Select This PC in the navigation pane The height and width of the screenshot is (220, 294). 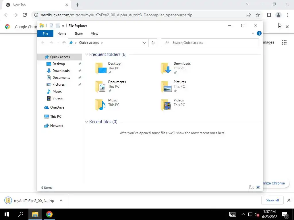pyautogui.click(x=56, y=117)
